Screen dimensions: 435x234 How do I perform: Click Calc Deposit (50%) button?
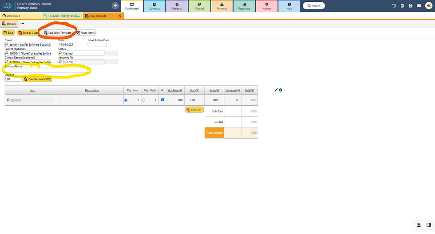(x=37, y=79)
